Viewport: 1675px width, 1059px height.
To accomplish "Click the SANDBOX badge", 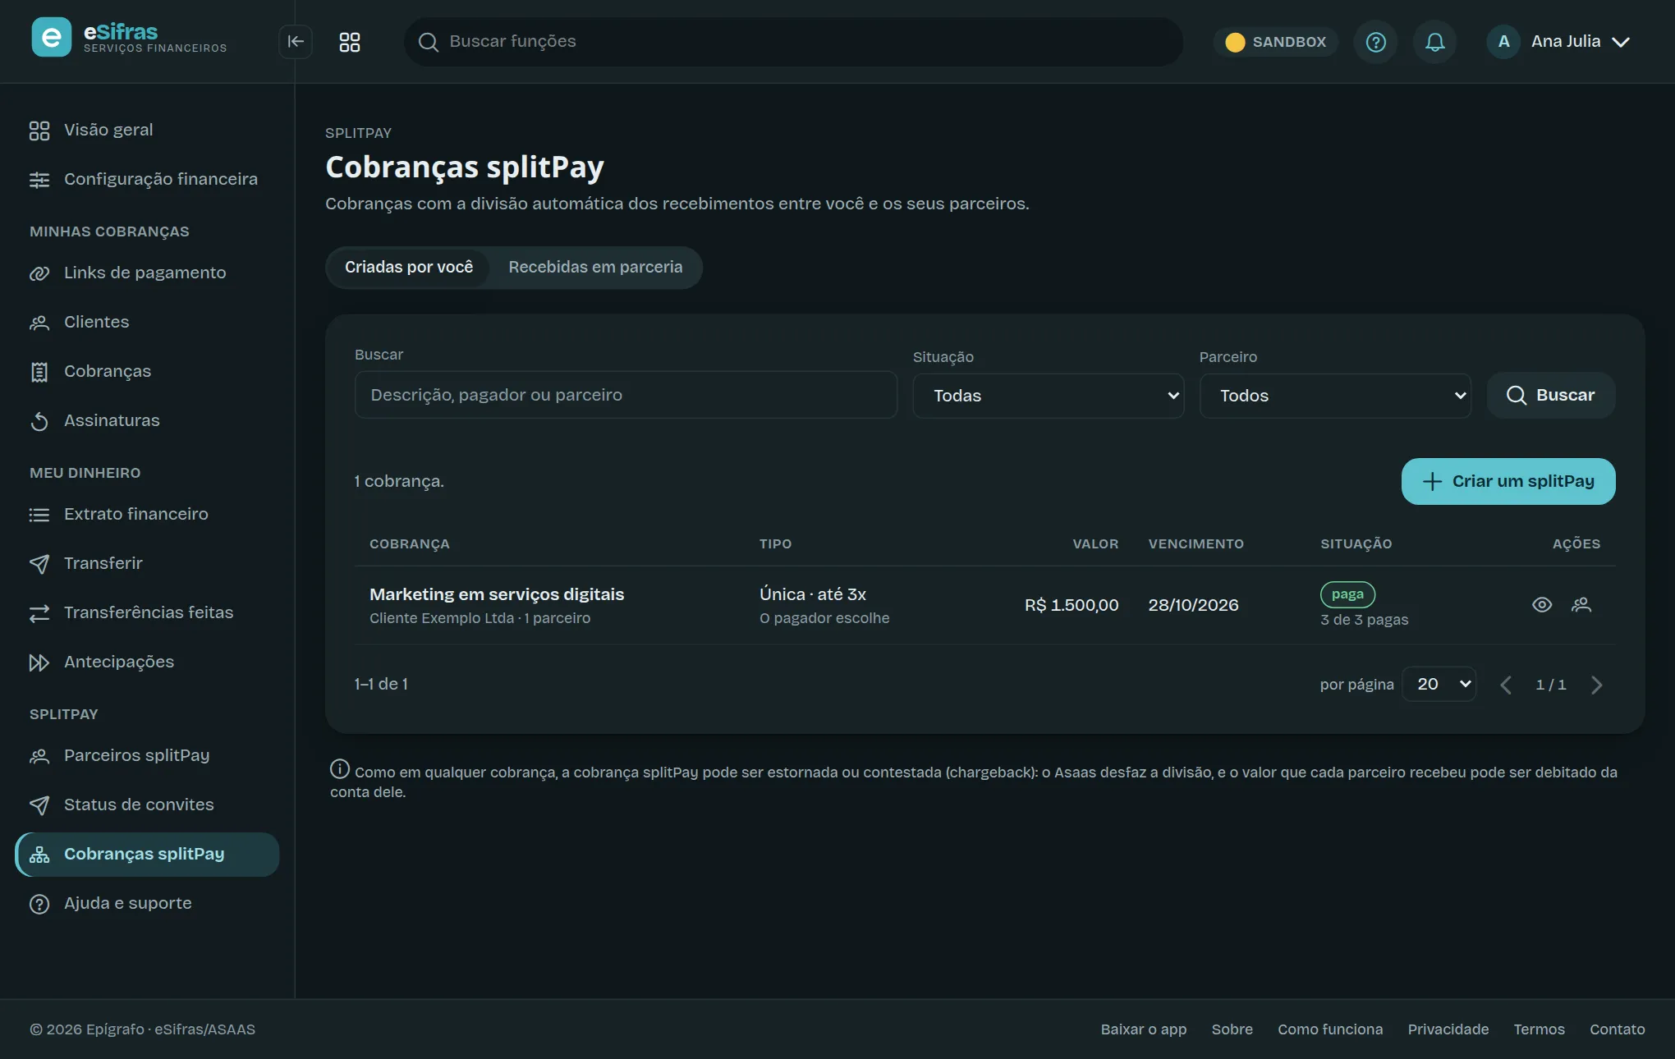I will tap(1276, 42).
